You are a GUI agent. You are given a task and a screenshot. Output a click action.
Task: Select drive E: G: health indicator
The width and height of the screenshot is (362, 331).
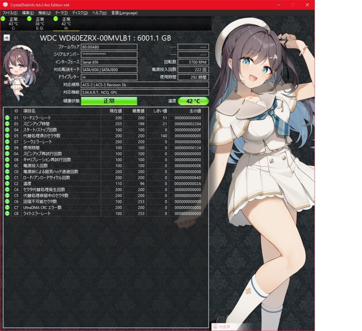click(x=29, y=19)
